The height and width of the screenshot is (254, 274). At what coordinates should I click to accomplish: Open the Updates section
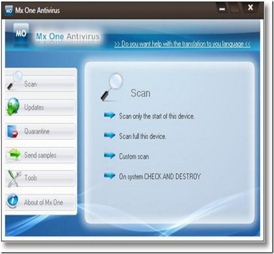[41, 107]
